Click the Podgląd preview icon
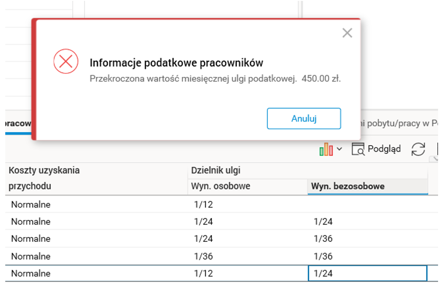 358,150
